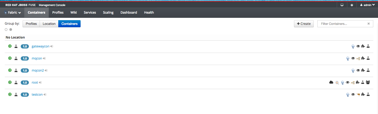This screenshot has width=378, height=114.
Task: Click the green running status icon for mqcon
Action: tap(10, 58)
